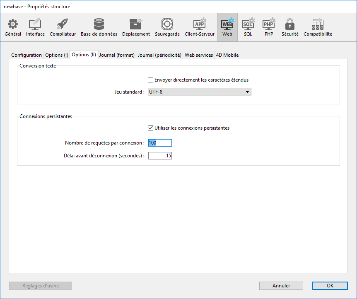Expand the Jeu standard UTF-8 dropdown
357x299 pixels.
click(x=200, y=92)
